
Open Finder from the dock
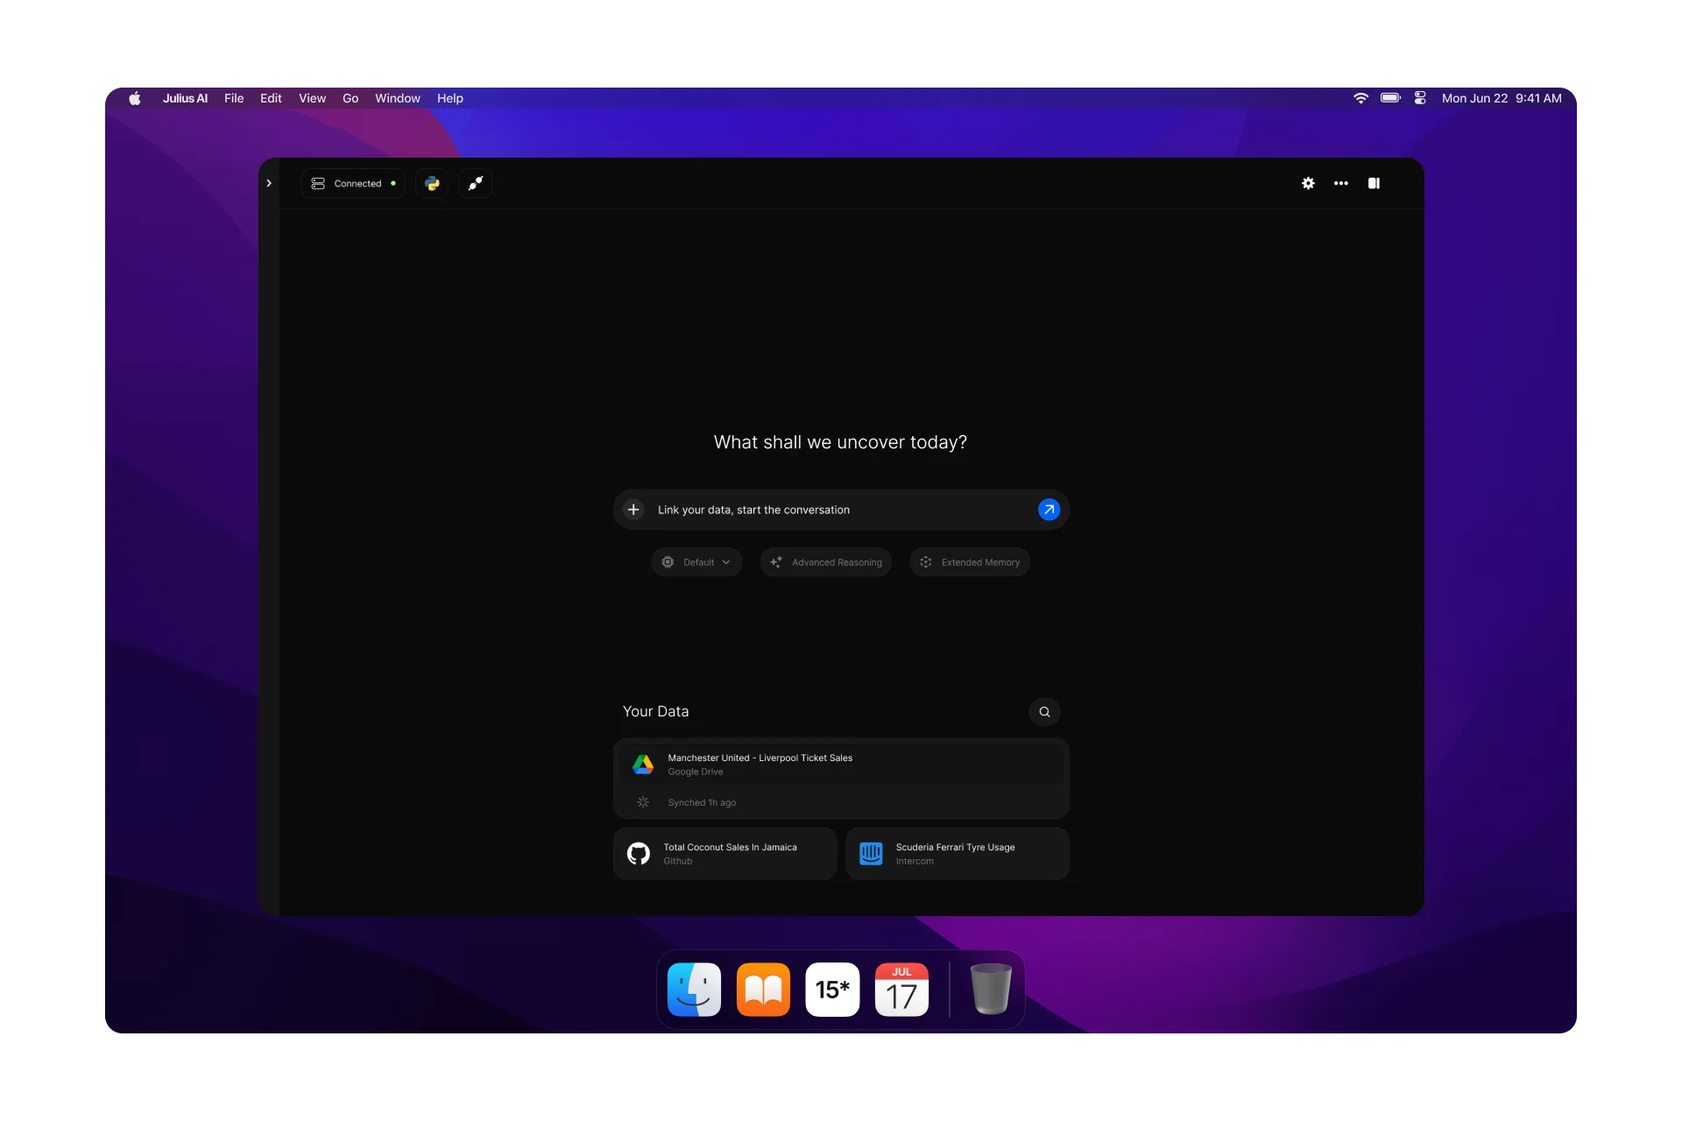coord(694,990)
